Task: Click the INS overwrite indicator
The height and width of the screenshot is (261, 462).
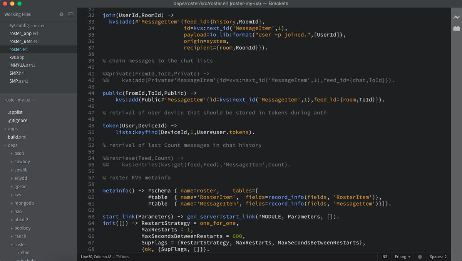Action: pyautogui.click(x=384, y=256)
